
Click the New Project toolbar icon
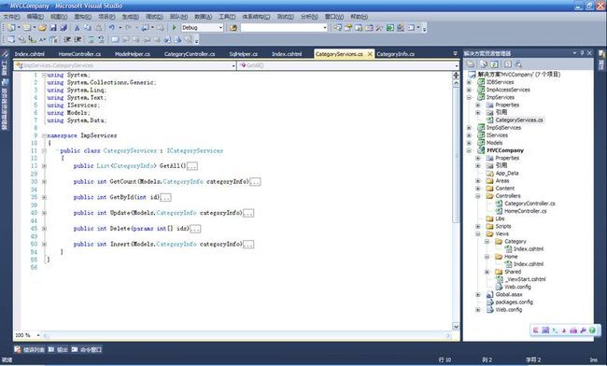point(11,28)
